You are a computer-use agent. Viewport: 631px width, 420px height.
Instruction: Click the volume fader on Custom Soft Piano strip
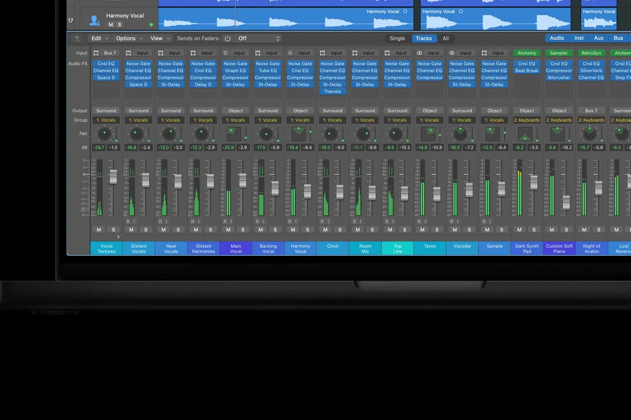coord(566,202)
